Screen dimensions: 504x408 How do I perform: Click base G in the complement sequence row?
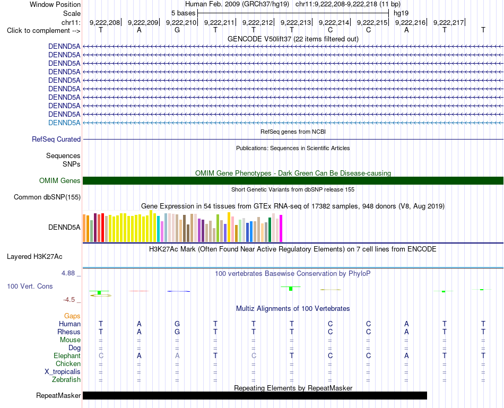(x=177, y=30)
